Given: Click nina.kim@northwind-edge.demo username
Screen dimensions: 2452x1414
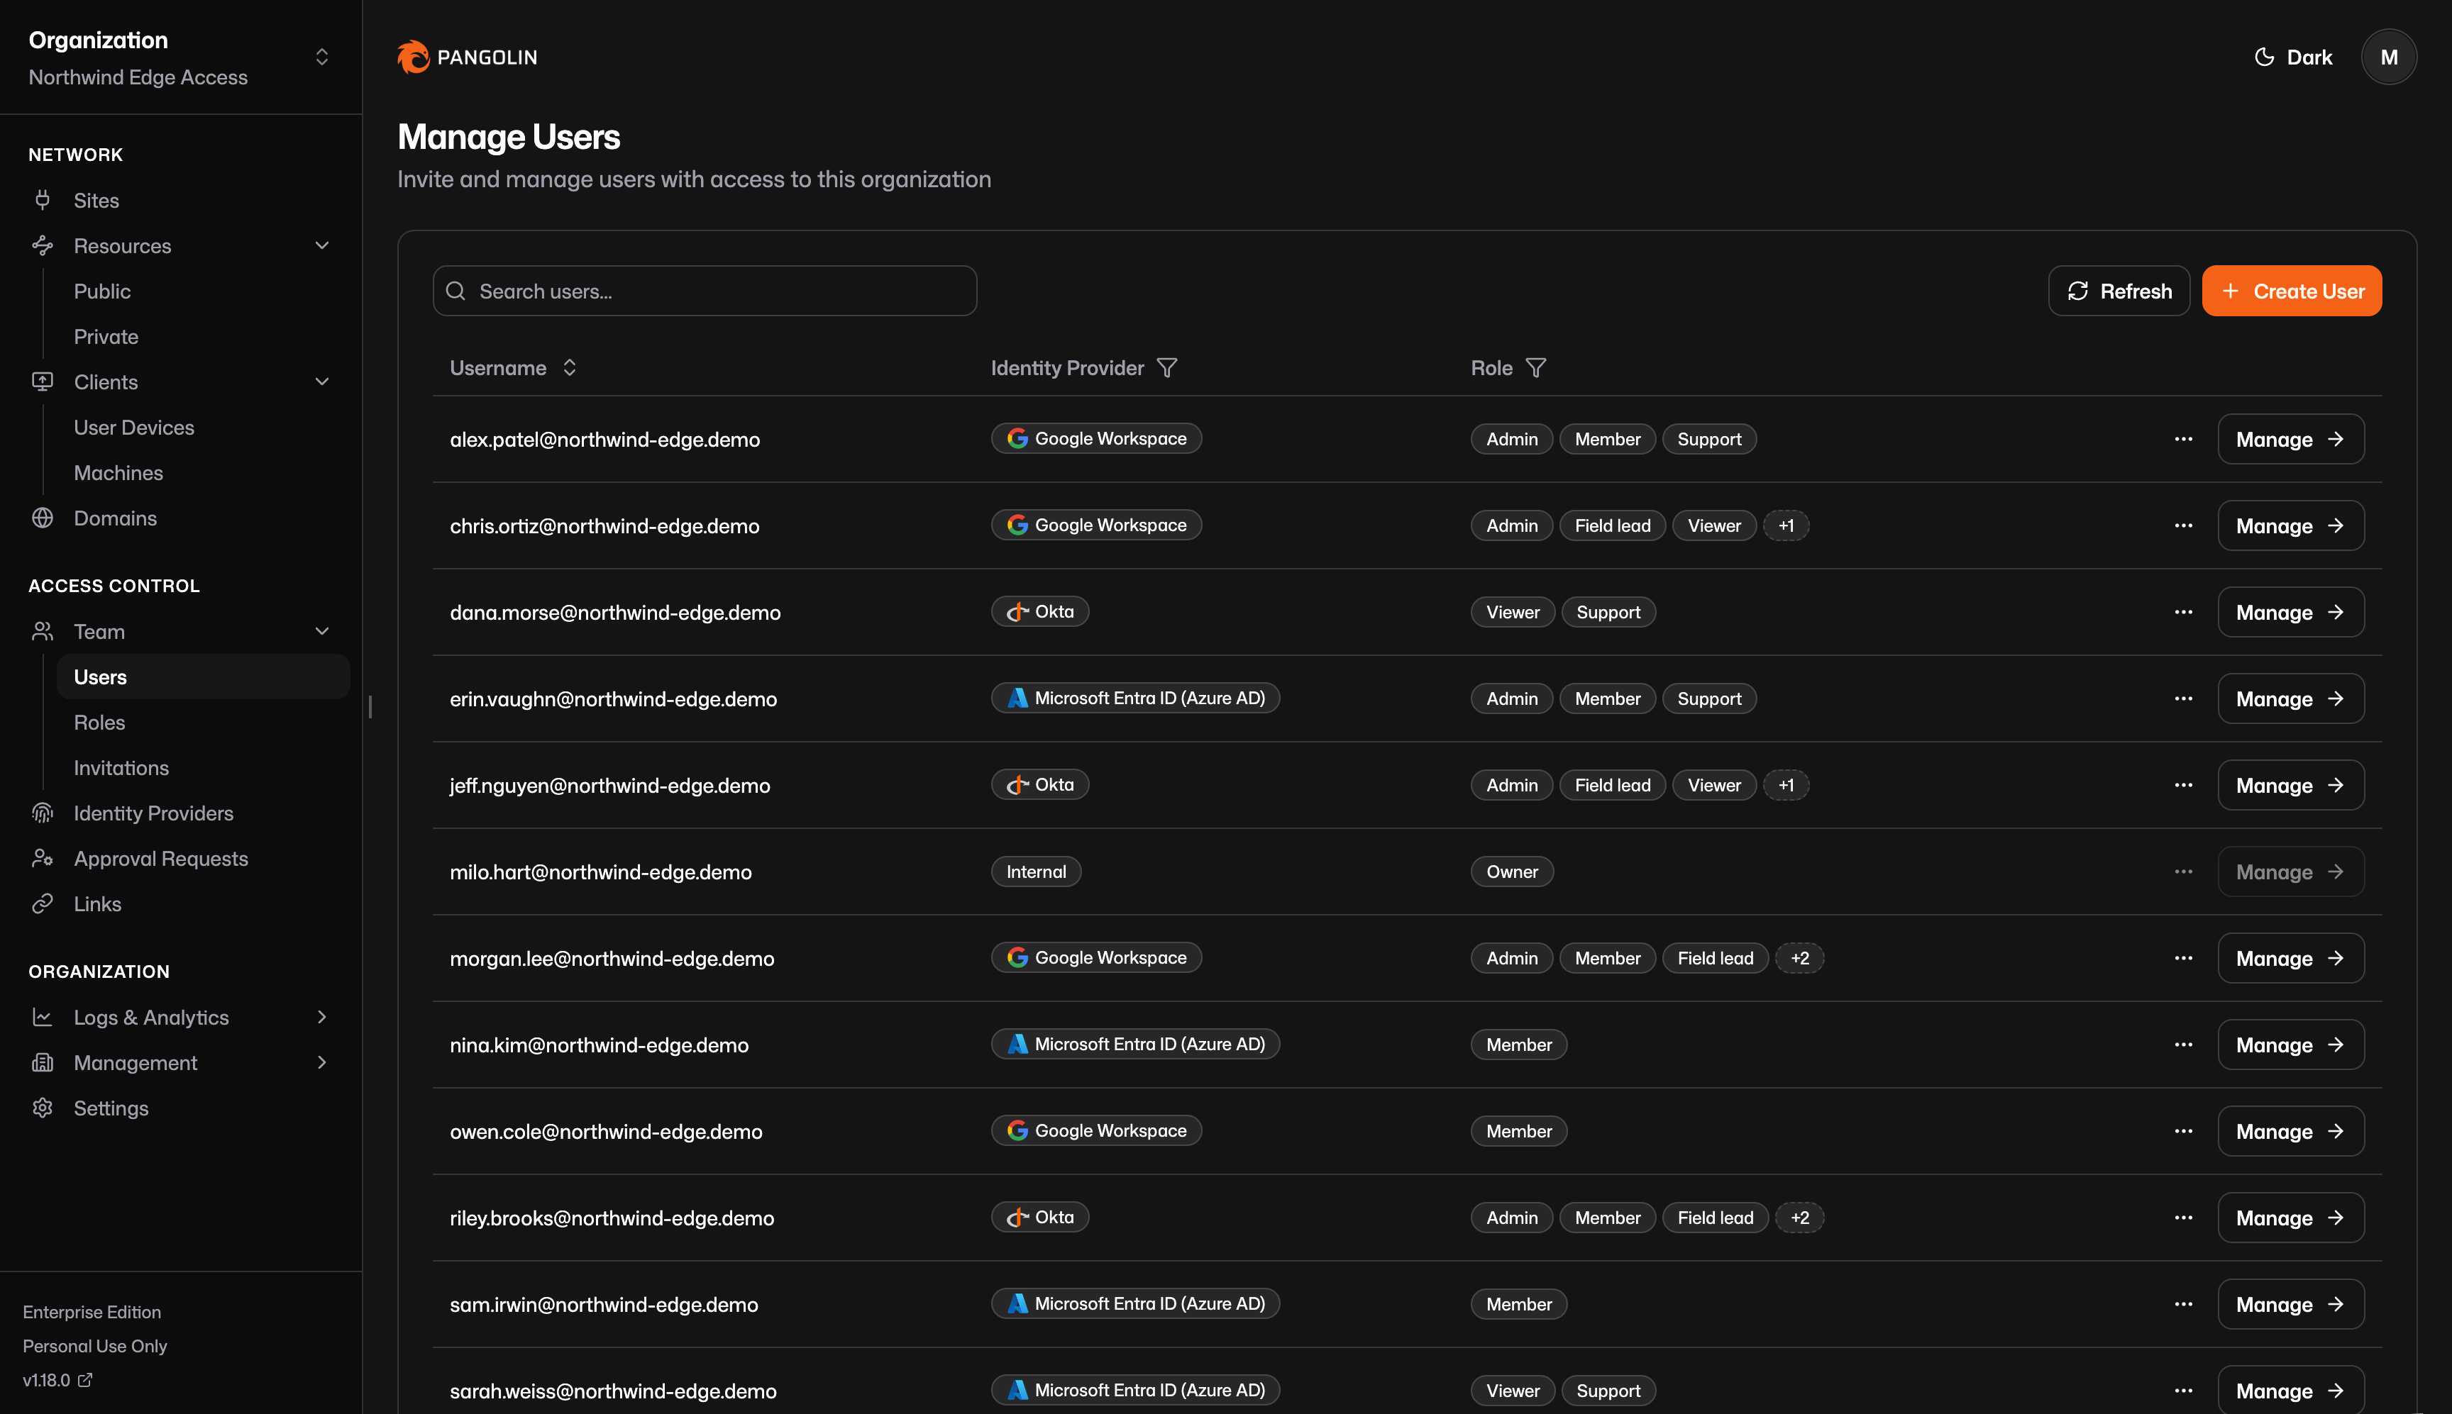Looking at the screenshot, I should point(598,1045).
